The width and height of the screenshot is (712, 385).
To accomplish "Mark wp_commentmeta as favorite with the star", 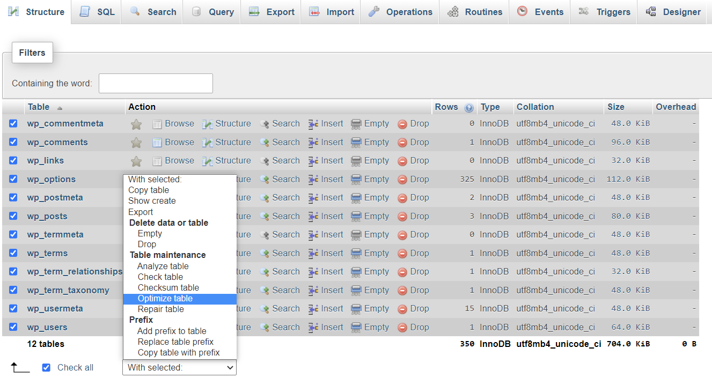I will 136,123.
